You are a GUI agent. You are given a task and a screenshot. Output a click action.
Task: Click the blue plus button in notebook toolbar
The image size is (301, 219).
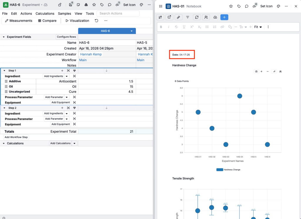[224, 17]
